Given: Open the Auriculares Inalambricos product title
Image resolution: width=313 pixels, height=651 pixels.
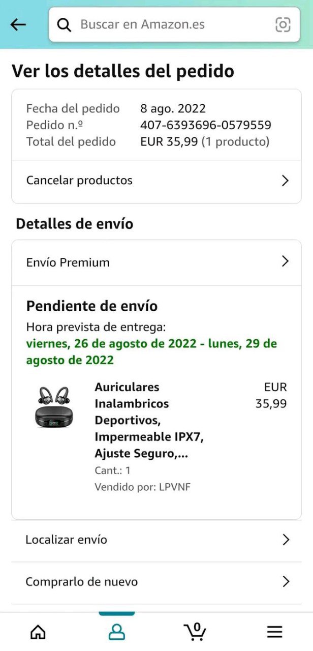Looking at the screenshot, I should (x=149, y=420).
